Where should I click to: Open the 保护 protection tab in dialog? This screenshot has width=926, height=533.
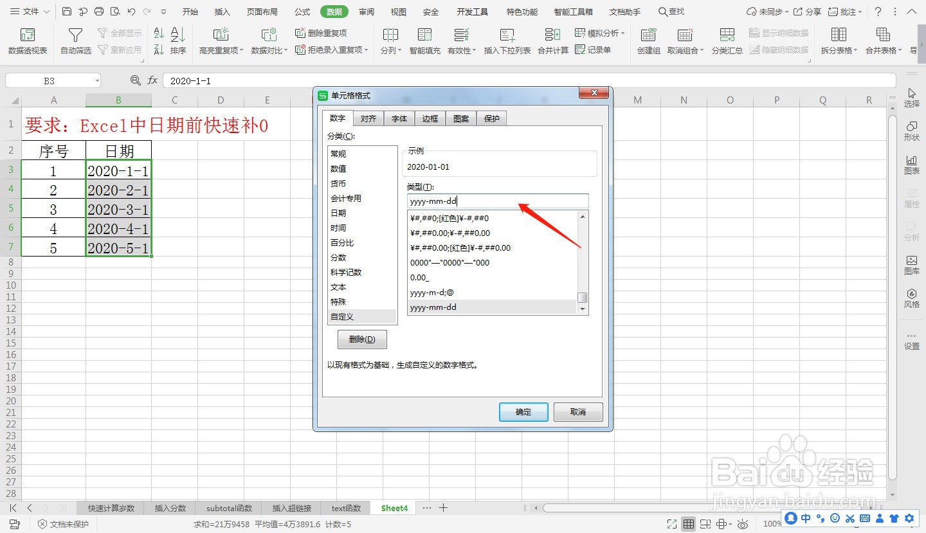click(492, 118)
